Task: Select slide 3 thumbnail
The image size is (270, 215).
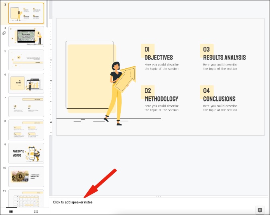Action: pyautogui.click(x=26, y=13)
